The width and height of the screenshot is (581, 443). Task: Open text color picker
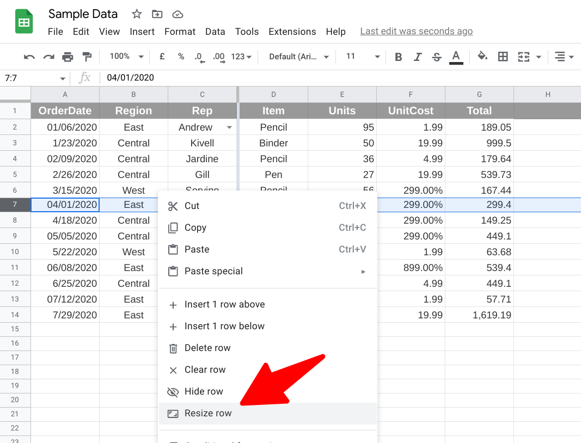456,57
